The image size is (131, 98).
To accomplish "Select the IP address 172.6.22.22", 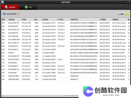I will tap(26, 33).
